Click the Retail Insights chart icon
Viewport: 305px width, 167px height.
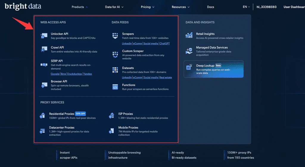(189, 36)
